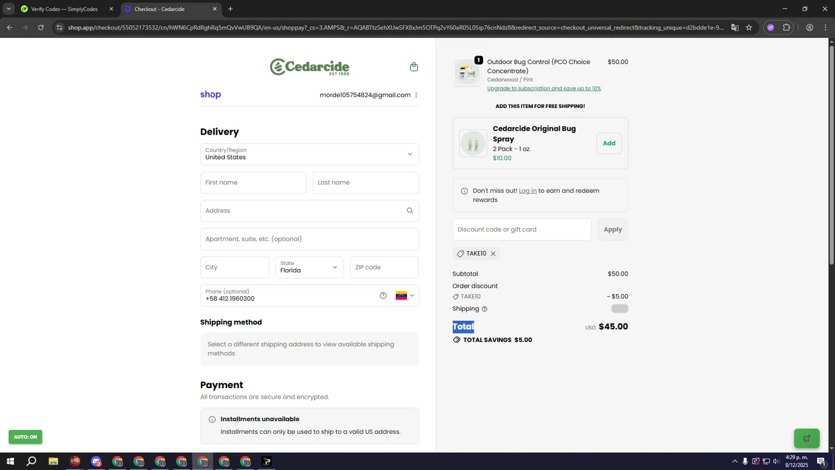Click the $45.00 total amount

tap(613, 327)
